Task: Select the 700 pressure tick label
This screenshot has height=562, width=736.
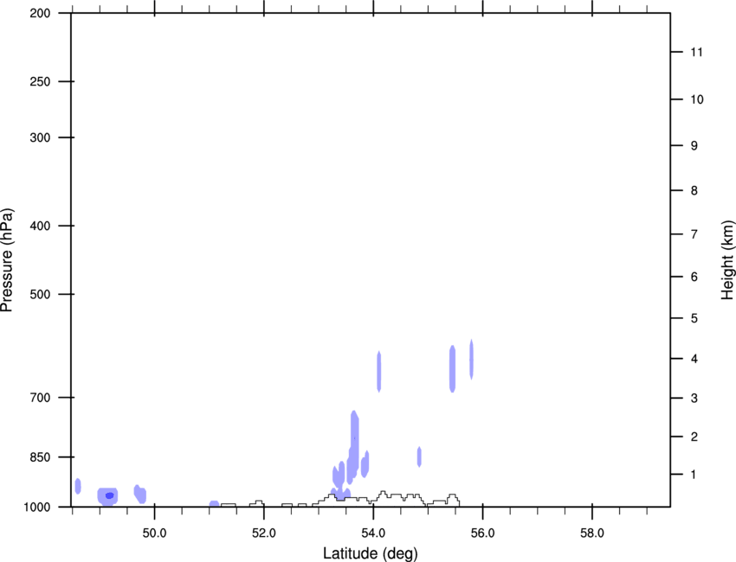Action: (40, 398)
